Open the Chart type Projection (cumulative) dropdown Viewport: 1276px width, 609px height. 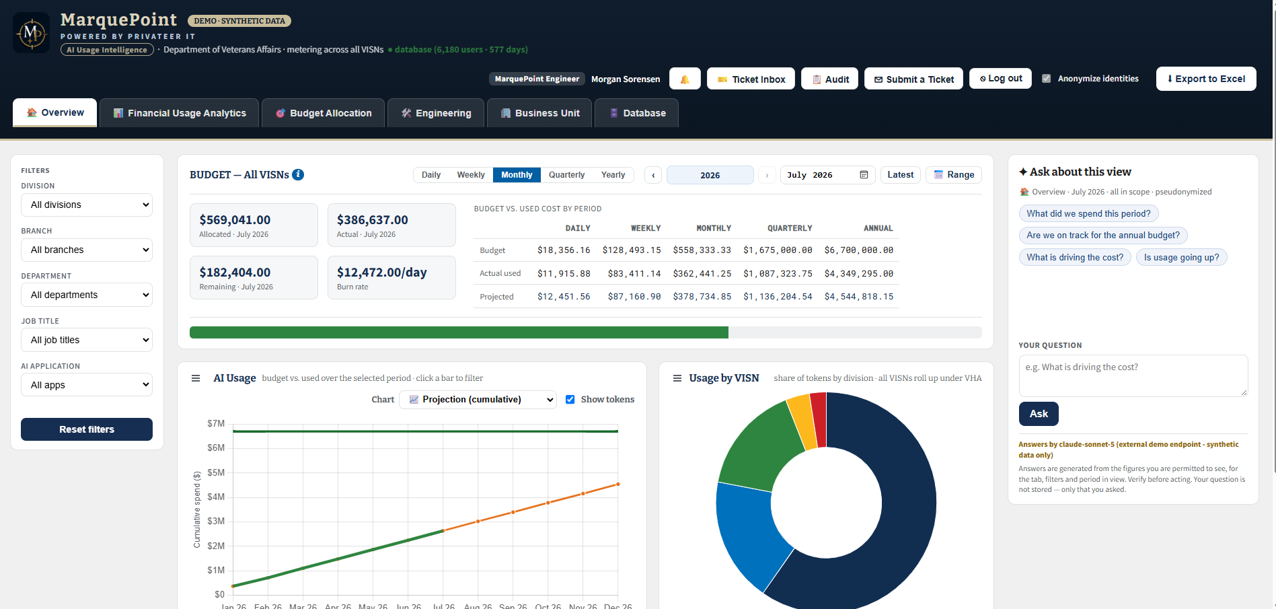click(478, 400)
